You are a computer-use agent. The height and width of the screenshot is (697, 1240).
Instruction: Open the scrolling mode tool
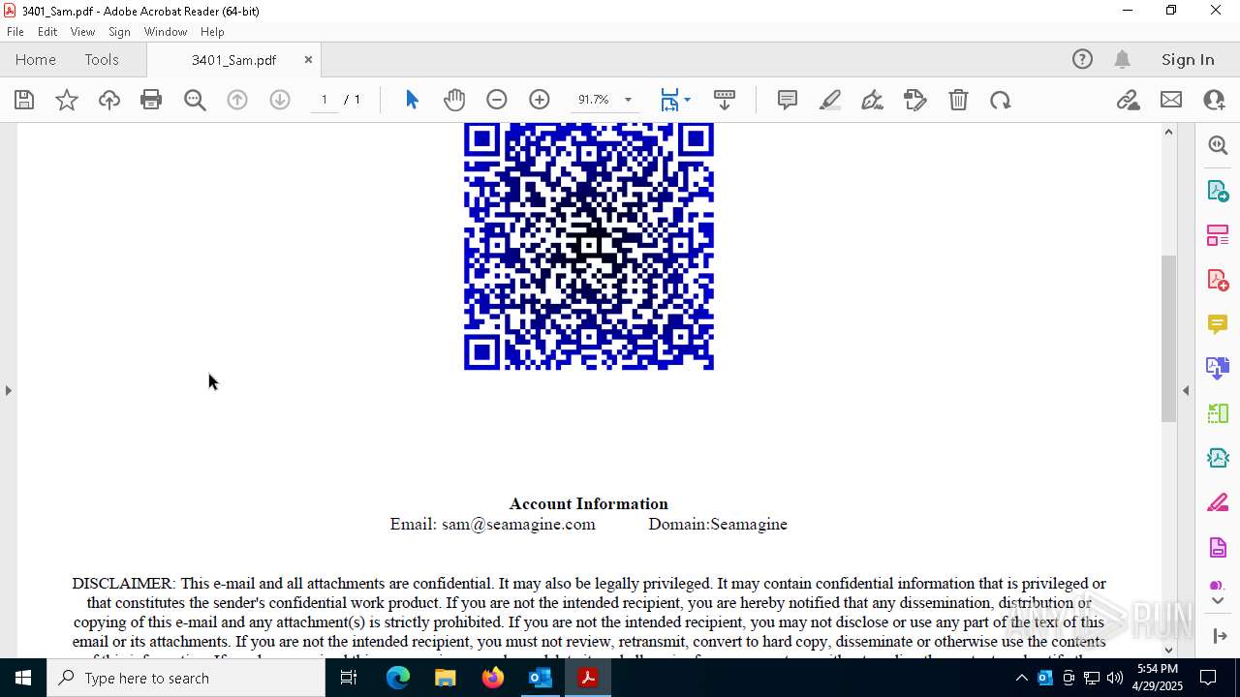pyautogui.click(x=725, y=100)
